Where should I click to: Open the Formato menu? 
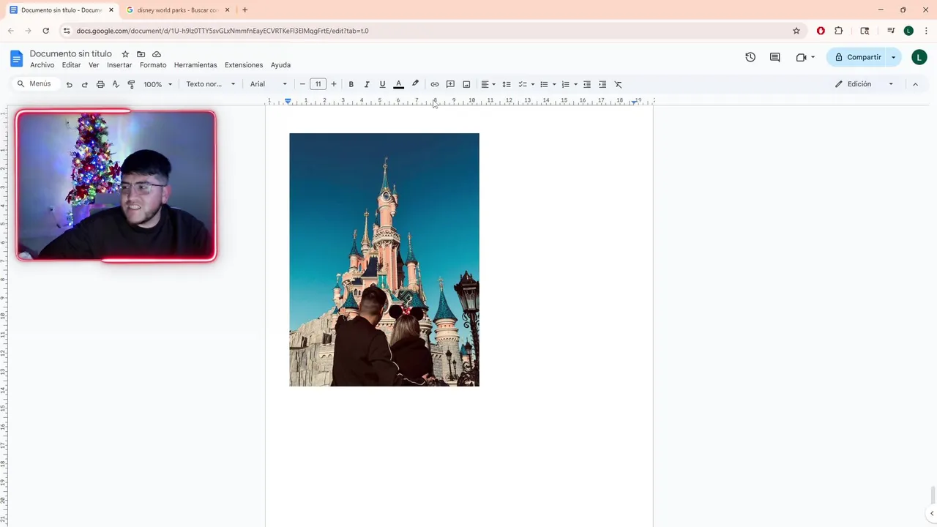[x=153, y=65]
